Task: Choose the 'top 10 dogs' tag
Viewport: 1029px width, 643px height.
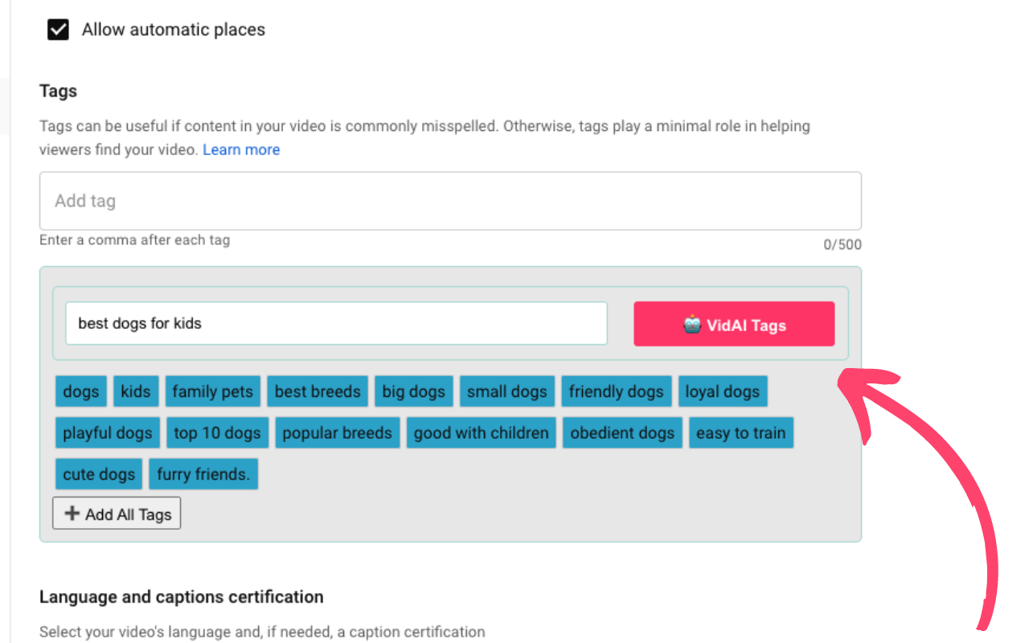Action: tap(217, 433)
